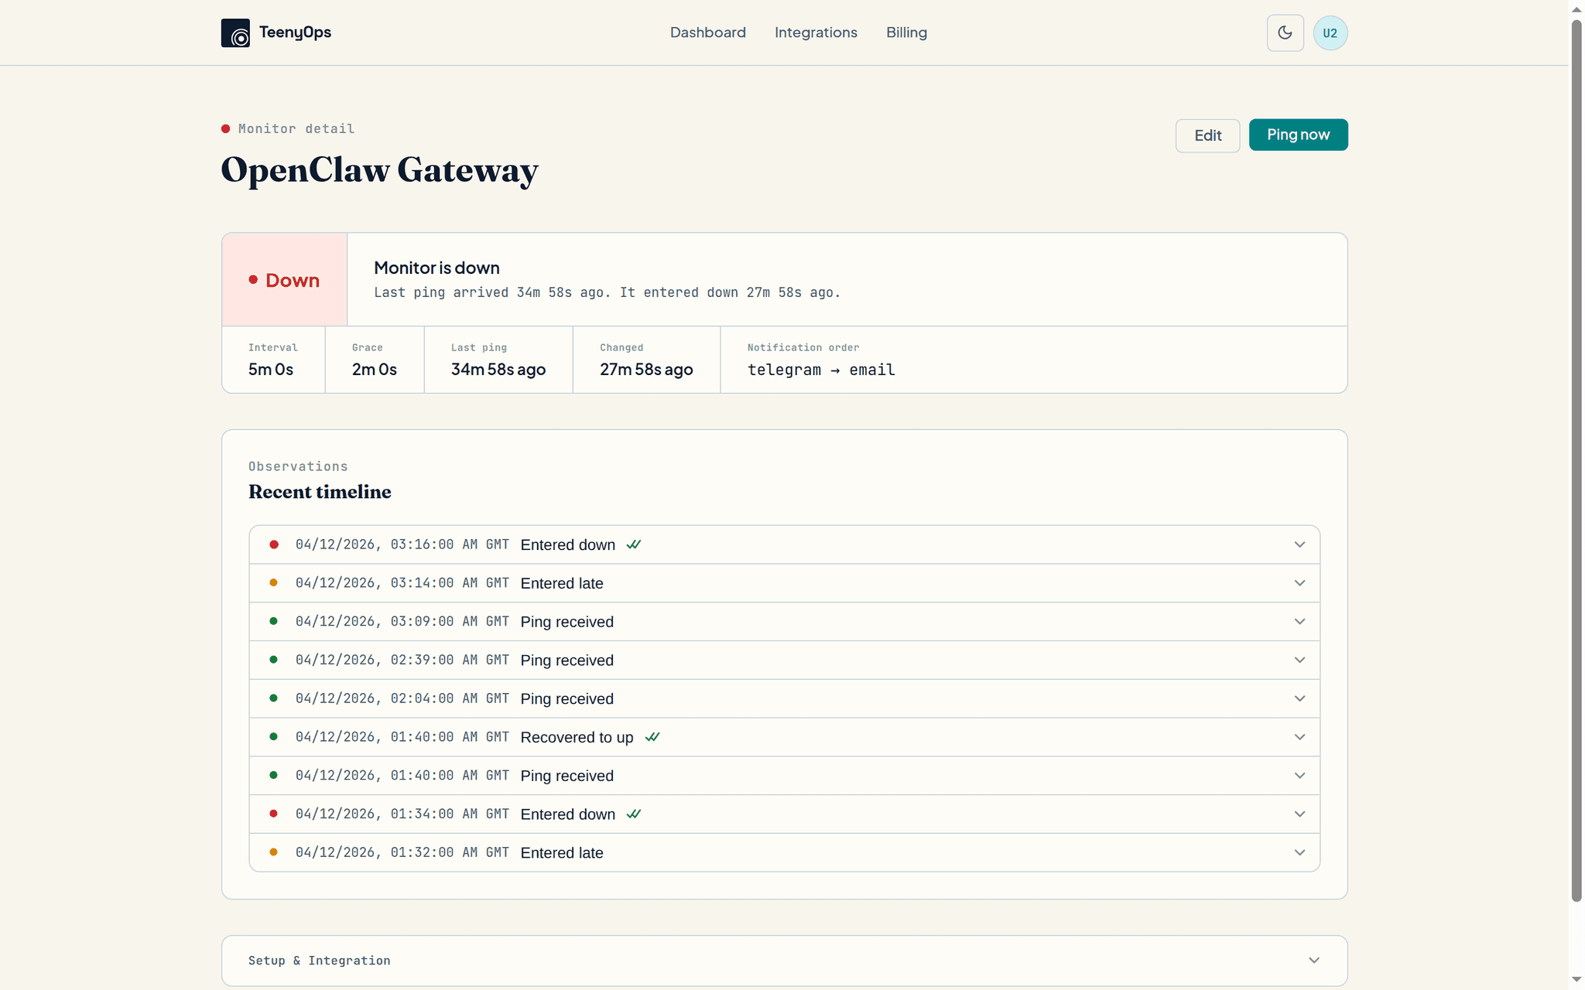Open the Billing nav item
The image size is (1585, 990).
pyautogui.click(x=906, y=32)
